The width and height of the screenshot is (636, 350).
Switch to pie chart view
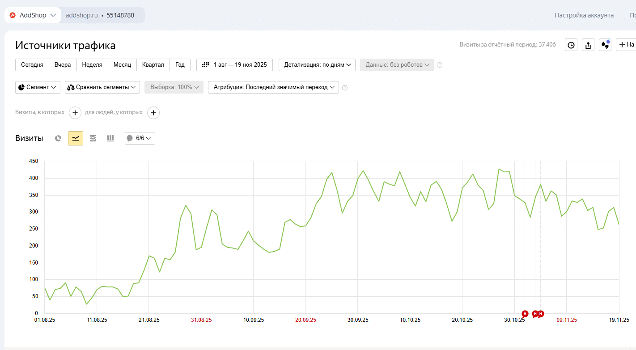coord(58,138)
